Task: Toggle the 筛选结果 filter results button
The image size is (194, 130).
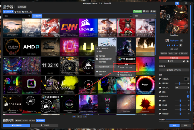Action: [x=37, y=15]
